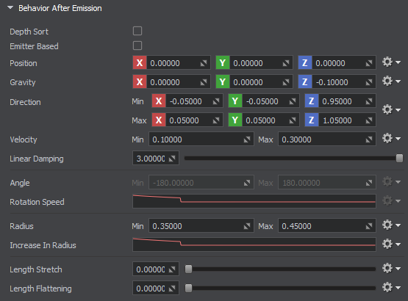Viewport: 408px width, 301px height.
Task: Click the Length Stretch slider handle
Action: pyautogui.click(x=188, y=269)
